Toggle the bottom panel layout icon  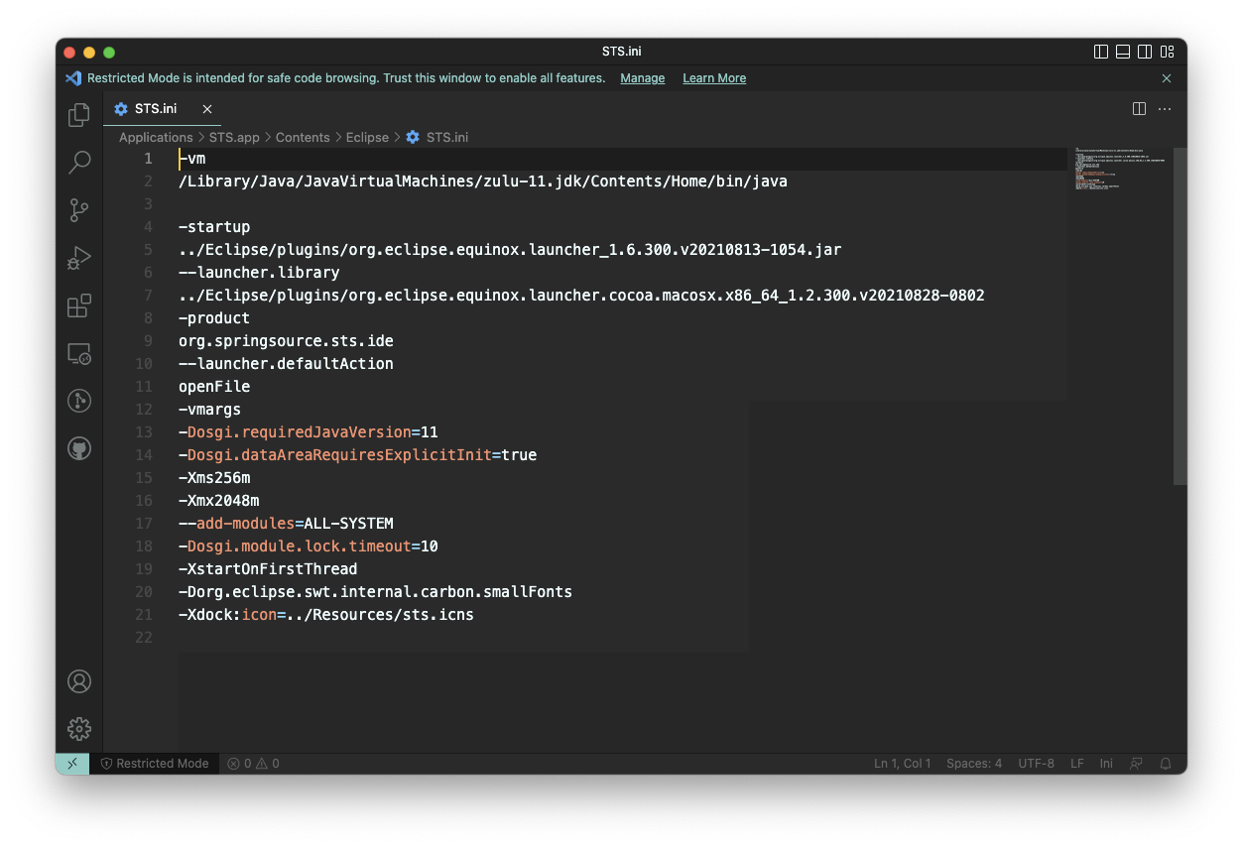(x=1123, y=52)
